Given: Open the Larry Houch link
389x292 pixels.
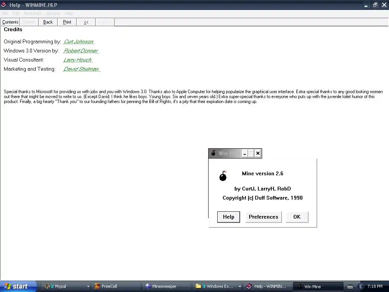Looking at the screenshot, I should click(77, 60).
